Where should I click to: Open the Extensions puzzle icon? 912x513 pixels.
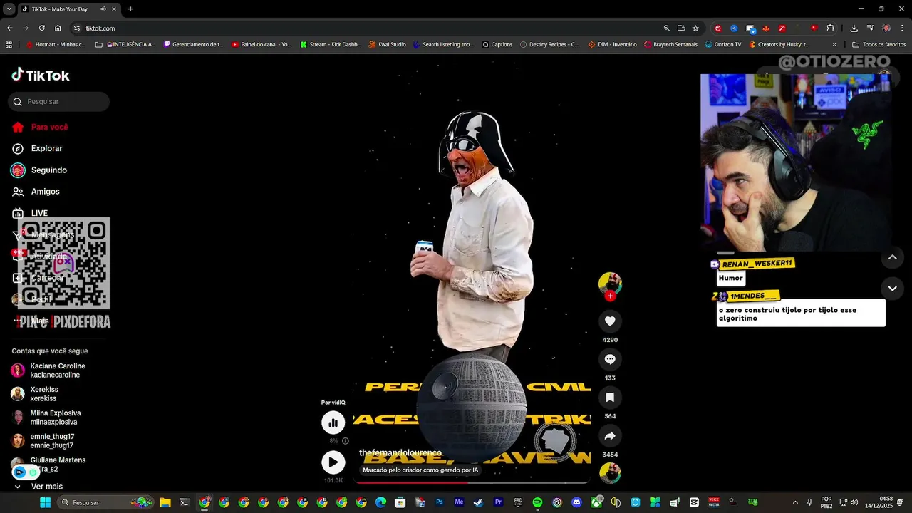(x=831, y=28)
